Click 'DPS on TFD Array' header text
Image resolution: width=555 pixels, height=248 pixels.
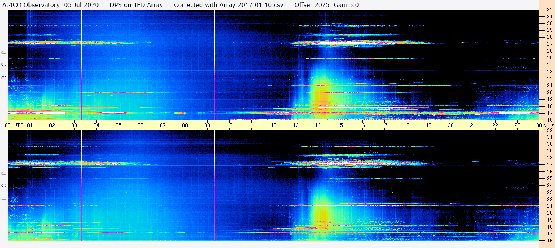point(136,5)
